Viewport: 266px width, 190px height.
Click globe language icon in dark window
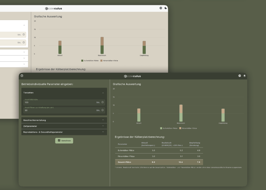(240, 76)
